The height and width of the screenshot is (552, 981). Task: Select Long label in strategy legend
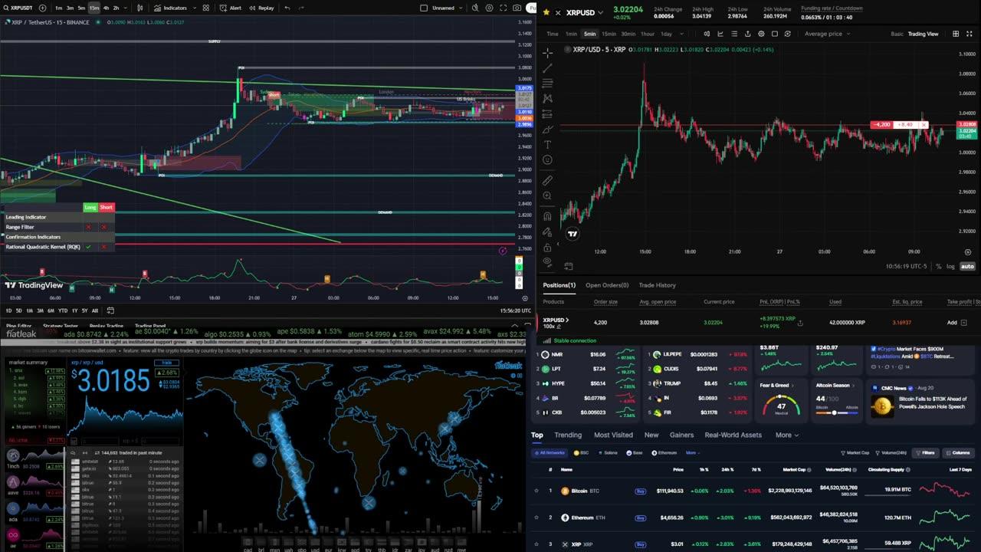pos(90,207)
